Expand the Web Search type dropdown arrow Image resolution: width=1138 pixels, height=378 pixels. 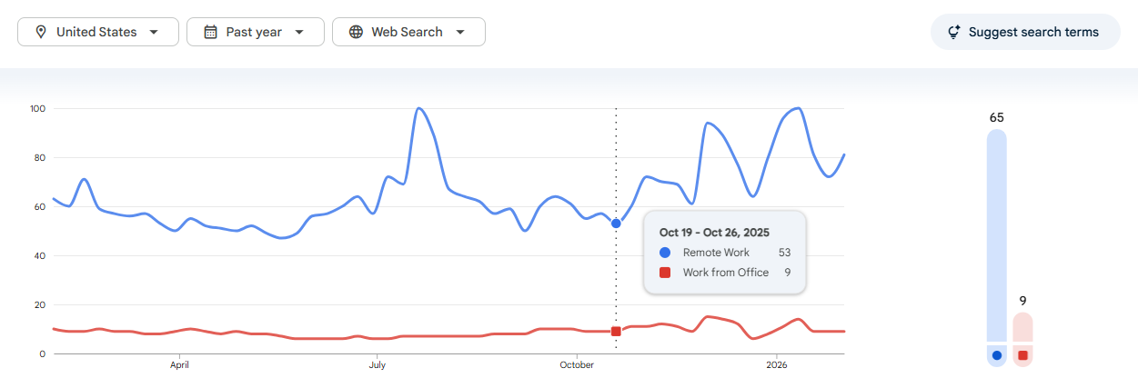point(460,32)
